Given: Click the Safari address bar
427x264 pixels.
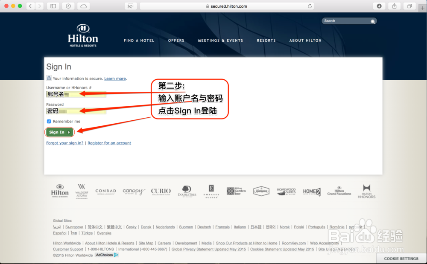Looking at the screenshot, I should [x=227, y=6].
